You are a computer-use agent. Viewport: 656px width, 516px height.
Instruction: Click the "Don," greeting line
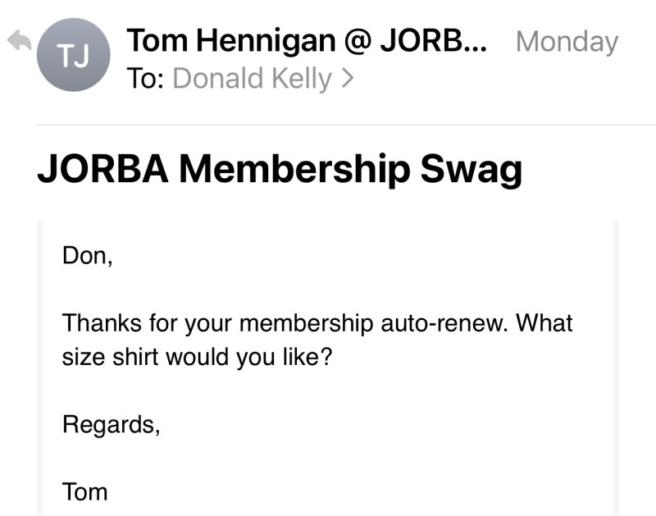[86, 256]
